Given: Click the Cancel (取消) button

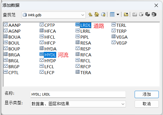Looking at the screenshot, I should coord(147,104).
